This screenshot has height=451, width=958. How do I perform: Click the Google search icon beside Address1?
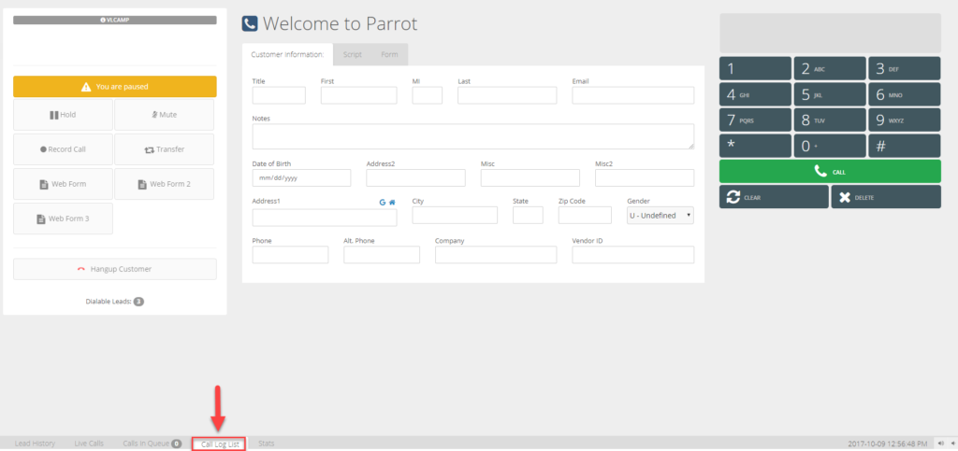click(383, 203)
